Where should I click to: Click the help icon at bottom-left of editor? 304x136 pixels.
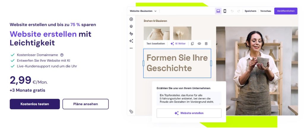coord(131,112)
